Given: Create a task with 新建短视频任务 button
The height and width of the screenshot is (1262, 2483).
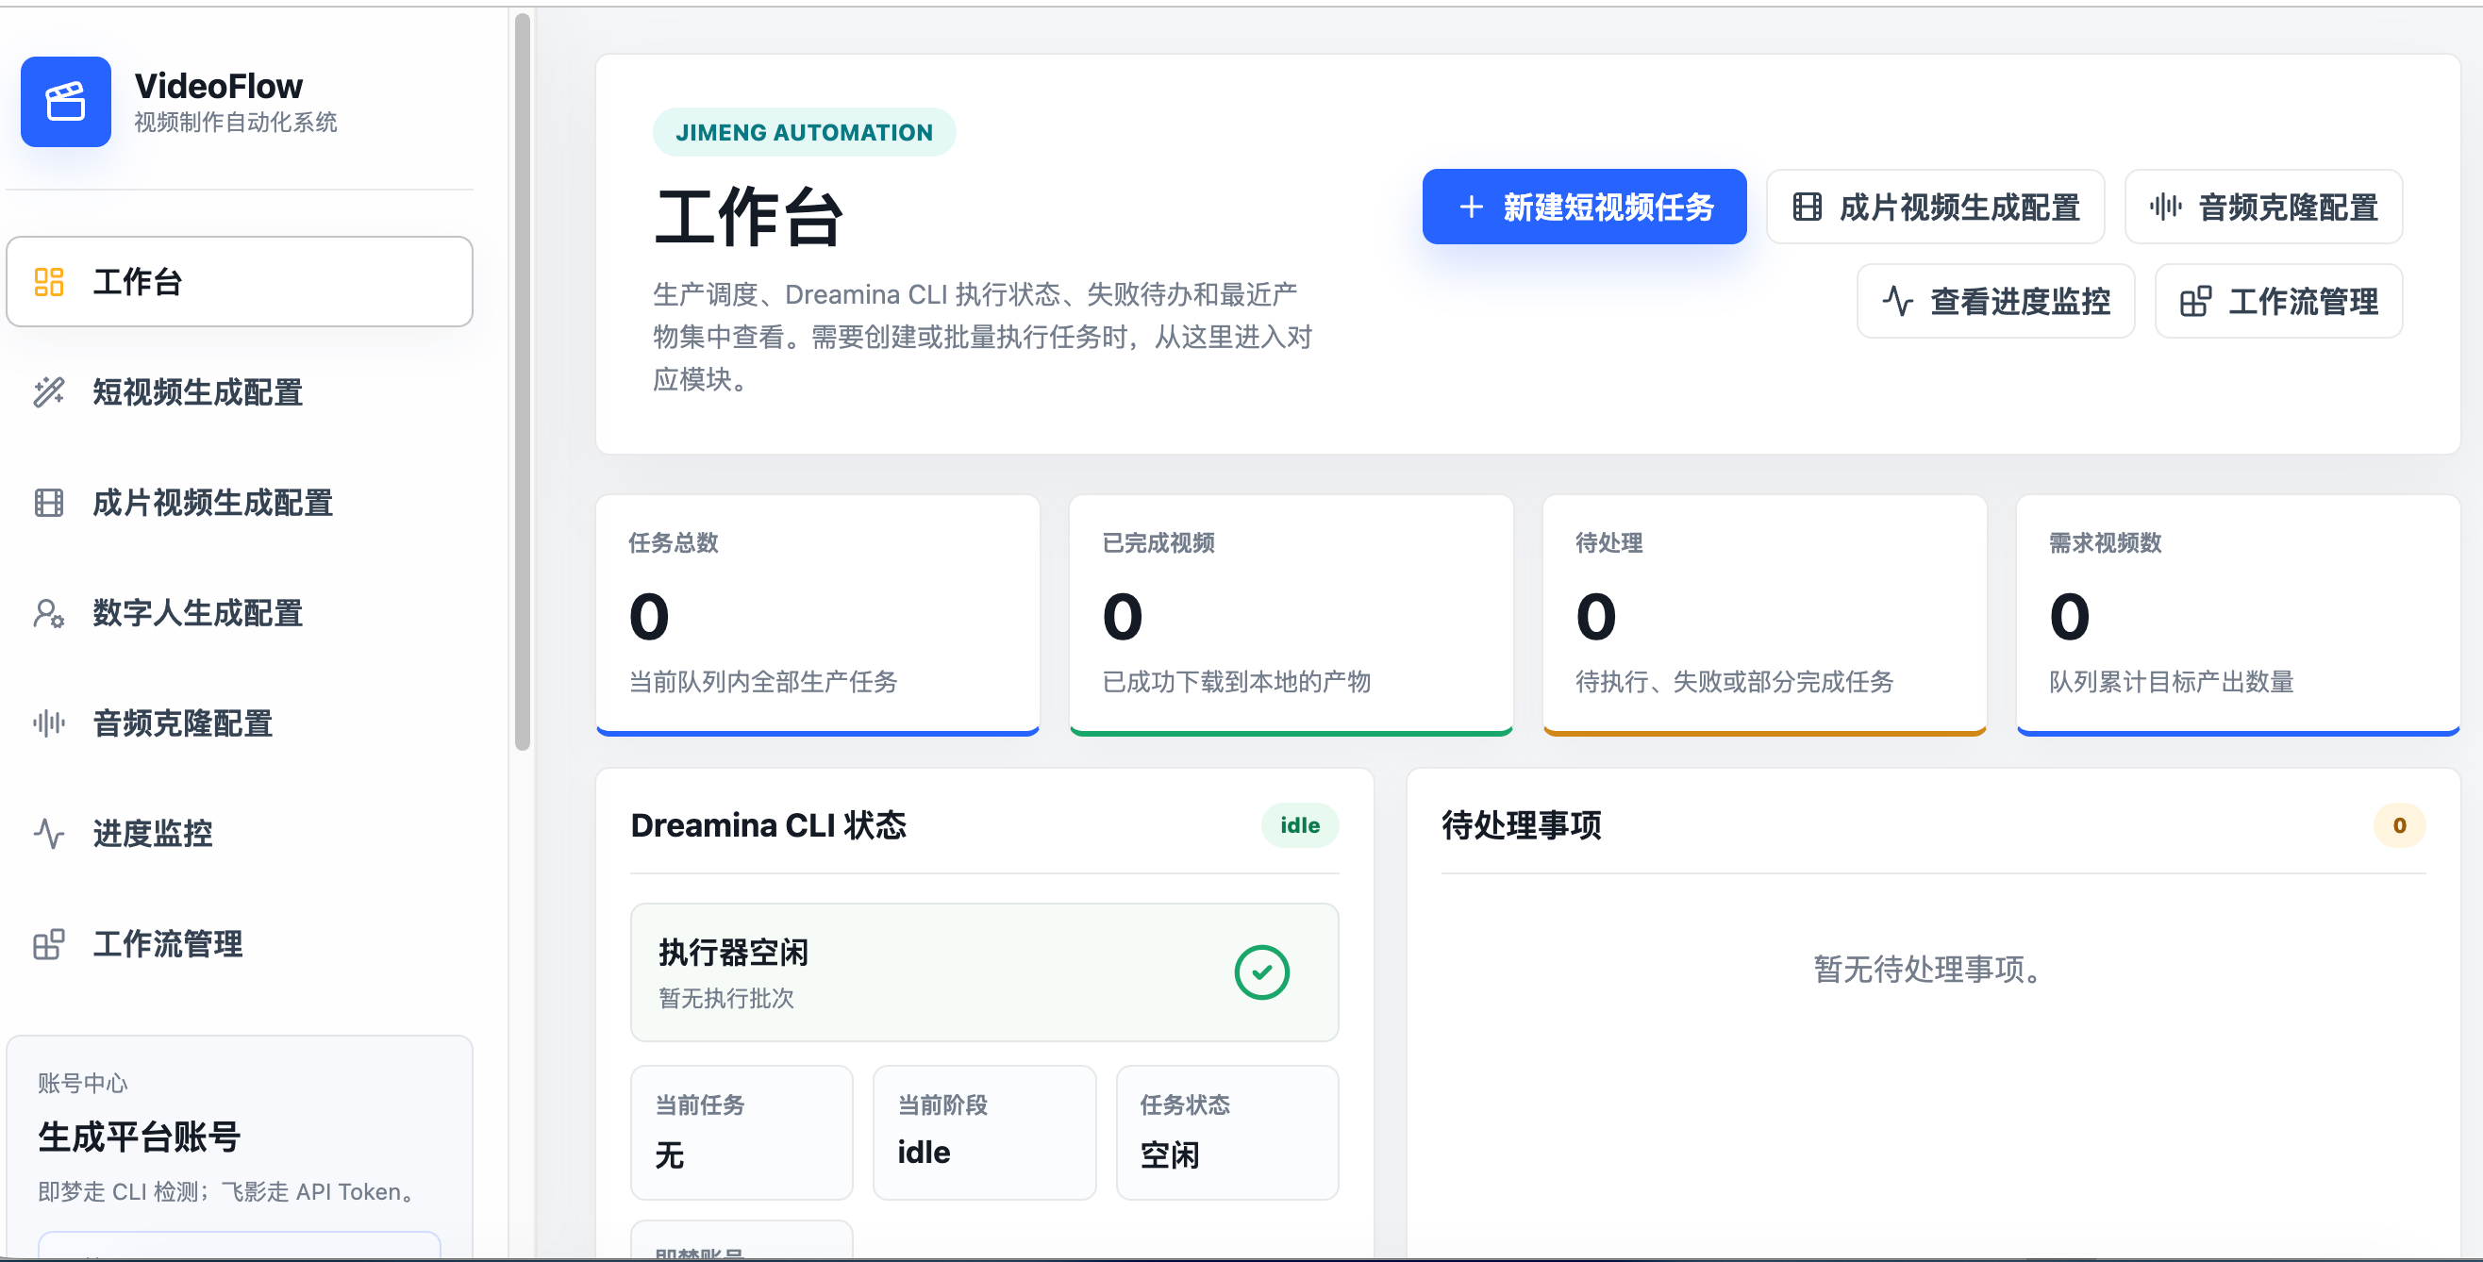Looking at the screenshot, I should click(x=1584, y=208).
